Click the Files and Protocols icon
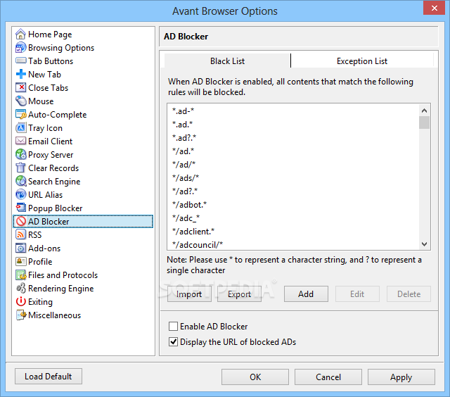This screenshot has height=397, width=450. coord(20,275)
